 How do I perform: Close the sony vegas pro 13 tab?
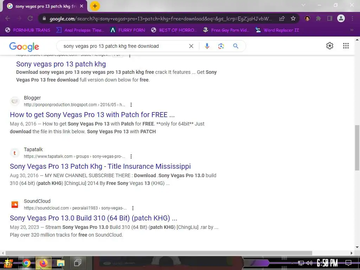pyautogui.click(x=82, y=6)
